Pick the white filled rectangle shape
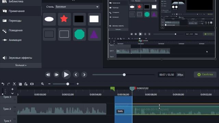219x123 pixels. pos(94,19)
